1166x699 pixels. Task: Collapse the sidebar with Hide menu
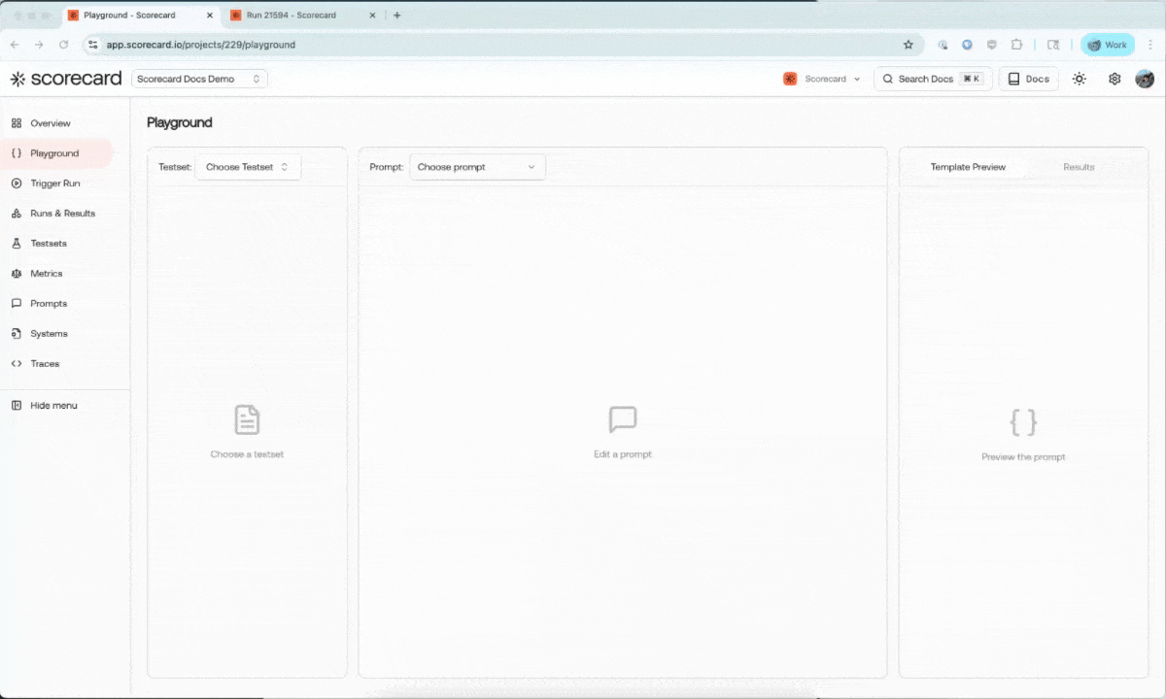[x=53, y=406]
